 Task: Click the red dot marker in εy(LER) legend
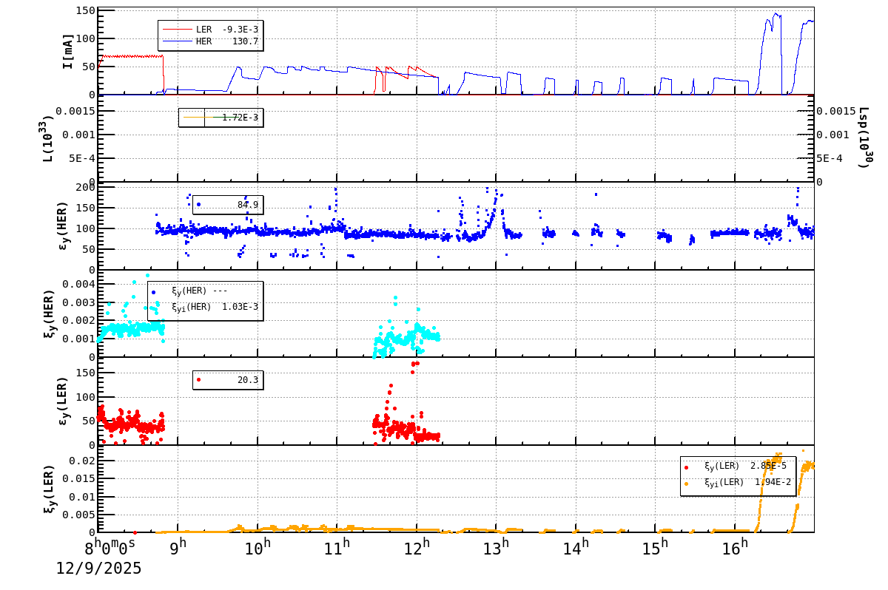point(198,379)
